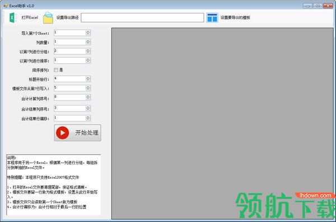Image resolution: width=336 pixels, height=222 pixels.
Task: Click inside the 以第?列进行分组 field
Action: [x=70, y=51]
